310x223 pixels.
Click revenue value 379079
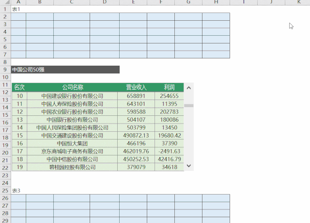pyautogui.click(x=136, y=167)
